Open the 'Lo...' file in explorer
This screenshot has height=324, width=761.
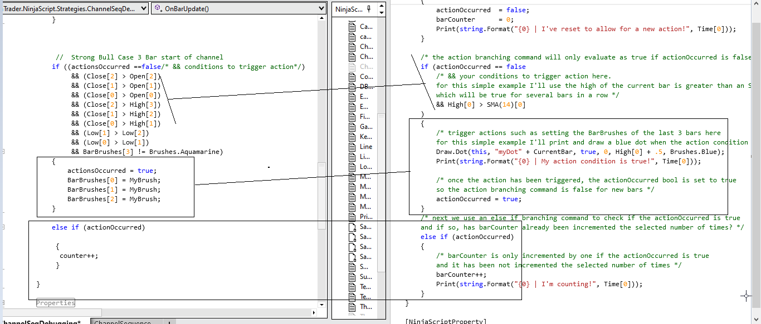pos(366,167)
